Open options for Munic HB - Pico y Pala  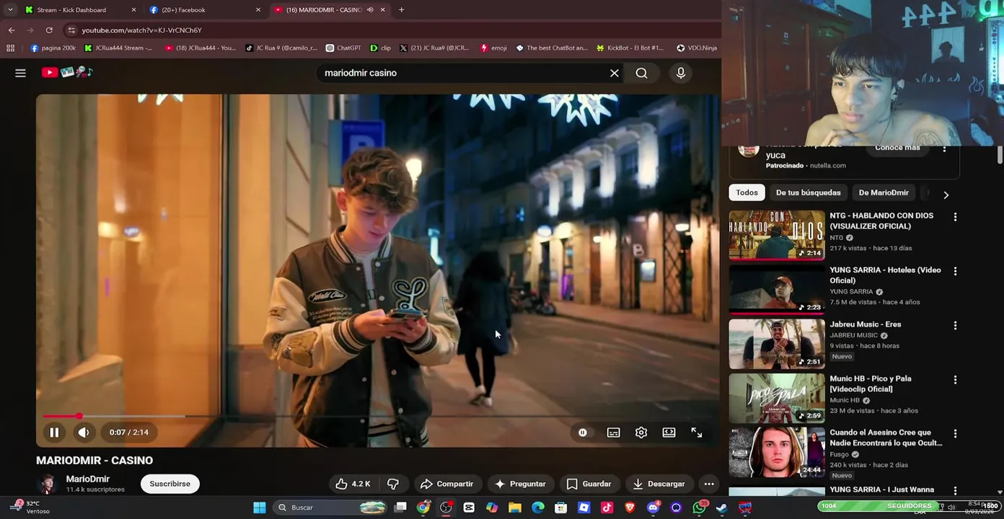click(955, 379)
